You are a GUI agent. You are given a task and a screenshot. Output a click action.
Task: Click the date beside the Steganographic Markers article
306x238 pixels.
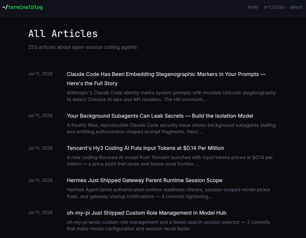point(40,74)
